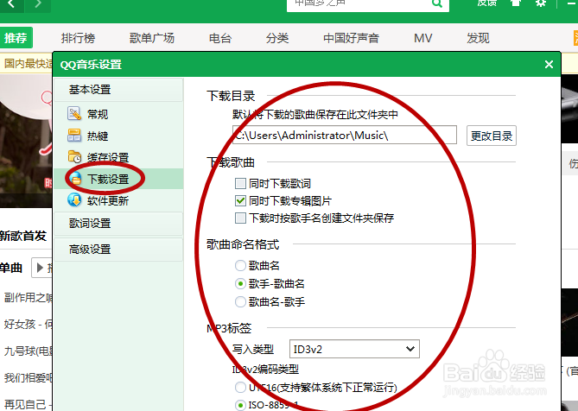Open the 写入类型 ID3v2 dropdown
This screenshot has height=411, width=578.
(354, 349)
